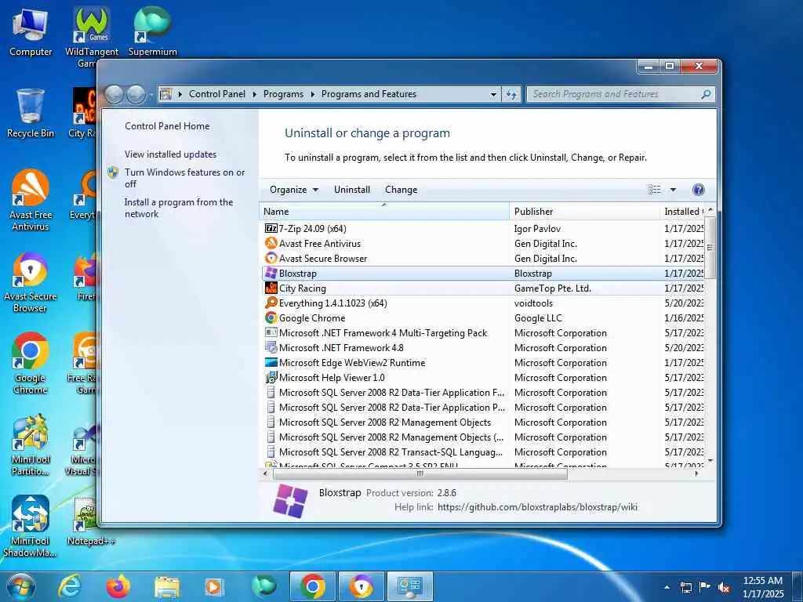803x602 pixels.
Task: Click the Control Panel taskbar button
Action: (409, 586)
